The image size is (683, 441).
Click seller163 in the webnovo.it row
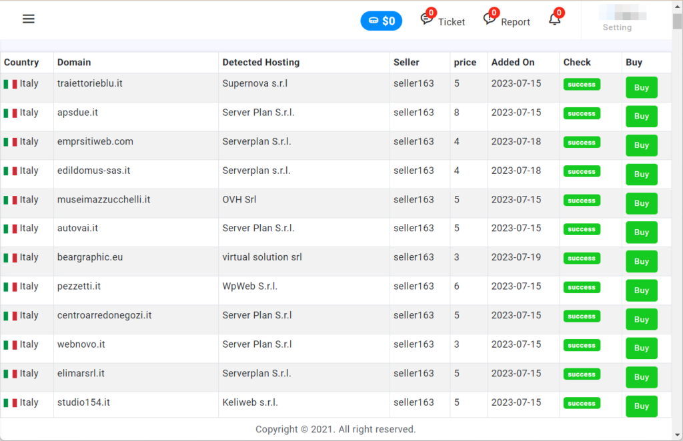pyautogui.click(x=414, y=344)
